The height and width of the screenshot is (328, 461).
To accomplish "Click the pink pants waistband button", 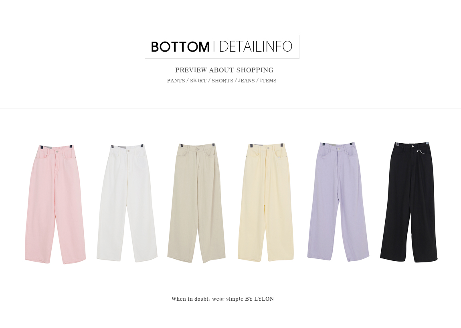I will [x=57, y=151].
